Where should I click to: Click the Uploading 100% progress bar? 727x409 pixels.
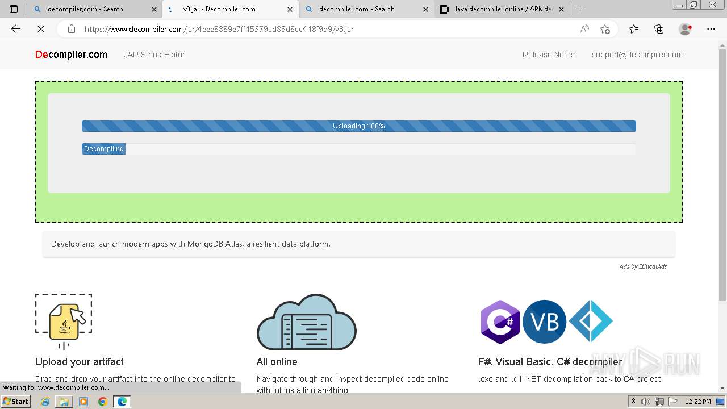tap(358, 126)
